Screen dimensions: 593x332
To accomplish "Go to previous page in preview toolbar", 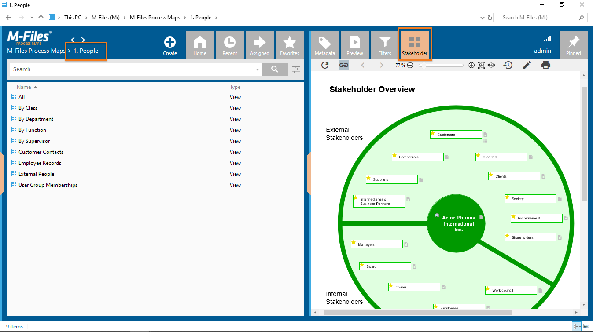I will click(363, 65).
